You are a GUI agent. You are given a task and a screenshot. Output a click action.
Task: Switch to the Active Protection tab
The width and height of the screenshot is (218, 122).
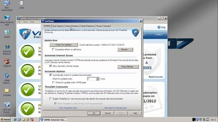[x=72, y=26]
